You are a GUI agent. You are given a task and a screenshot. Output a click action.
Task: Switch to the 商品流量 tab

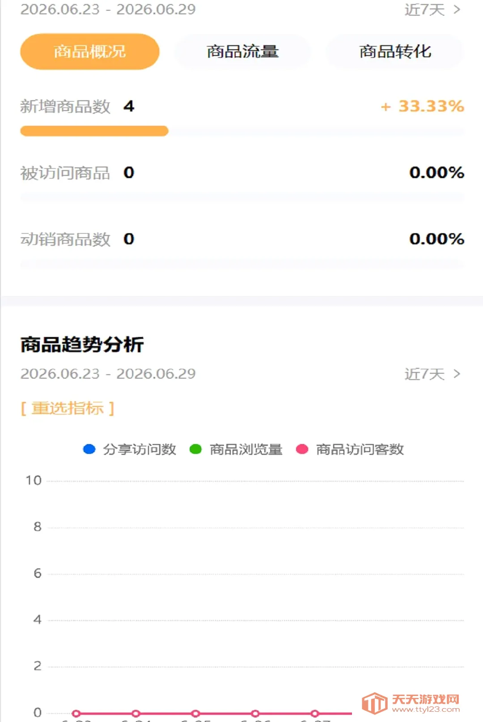click(x=242, y=51)
